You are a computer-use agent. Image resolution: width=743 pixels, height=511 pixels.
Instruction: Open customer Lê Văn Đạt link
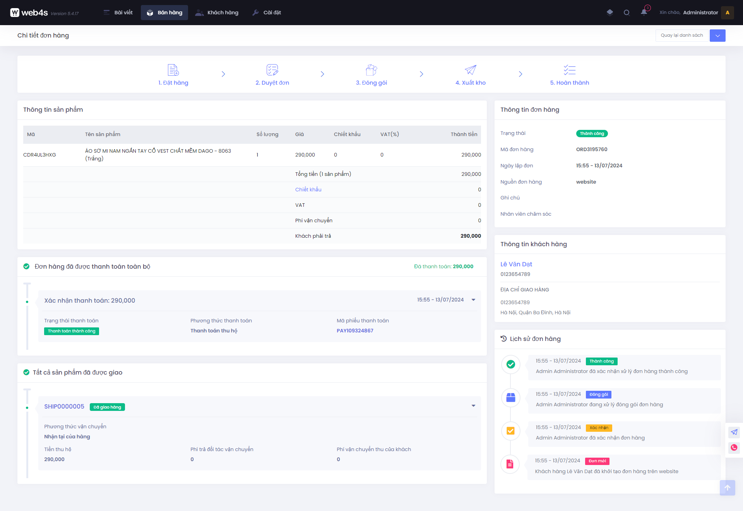pos(516,264)
